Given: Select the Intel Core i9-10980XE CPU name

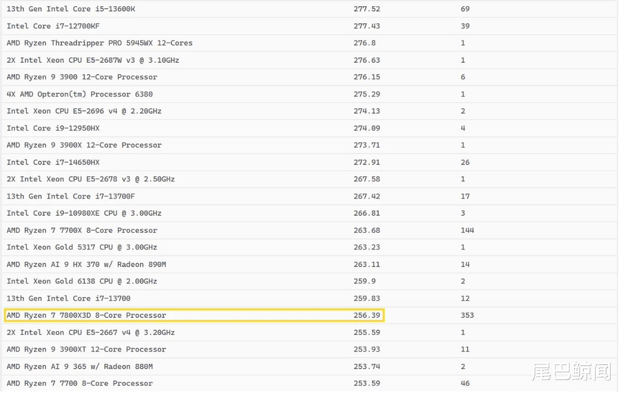Looking at the screenshot, I should tap(84, 213).
